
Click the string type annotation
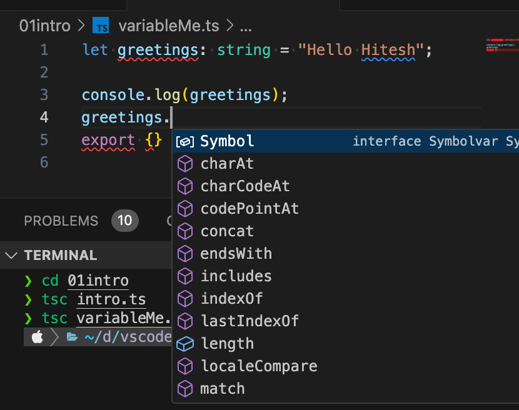click(x=244, y=51)
